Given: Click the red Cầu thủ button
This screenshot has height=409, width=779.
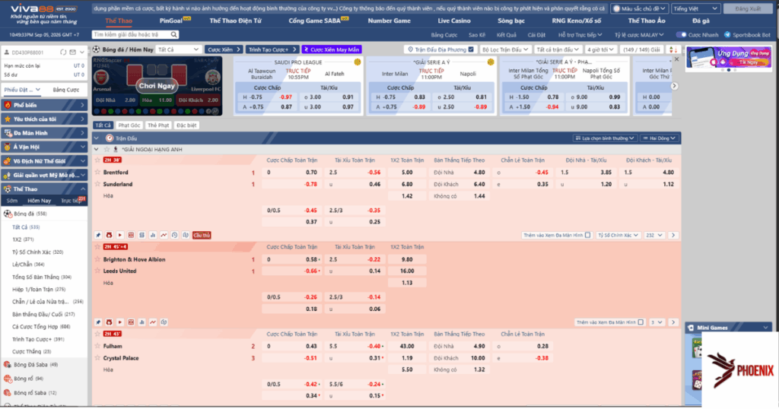Looking at the screenshot, I should coord(202,235).
